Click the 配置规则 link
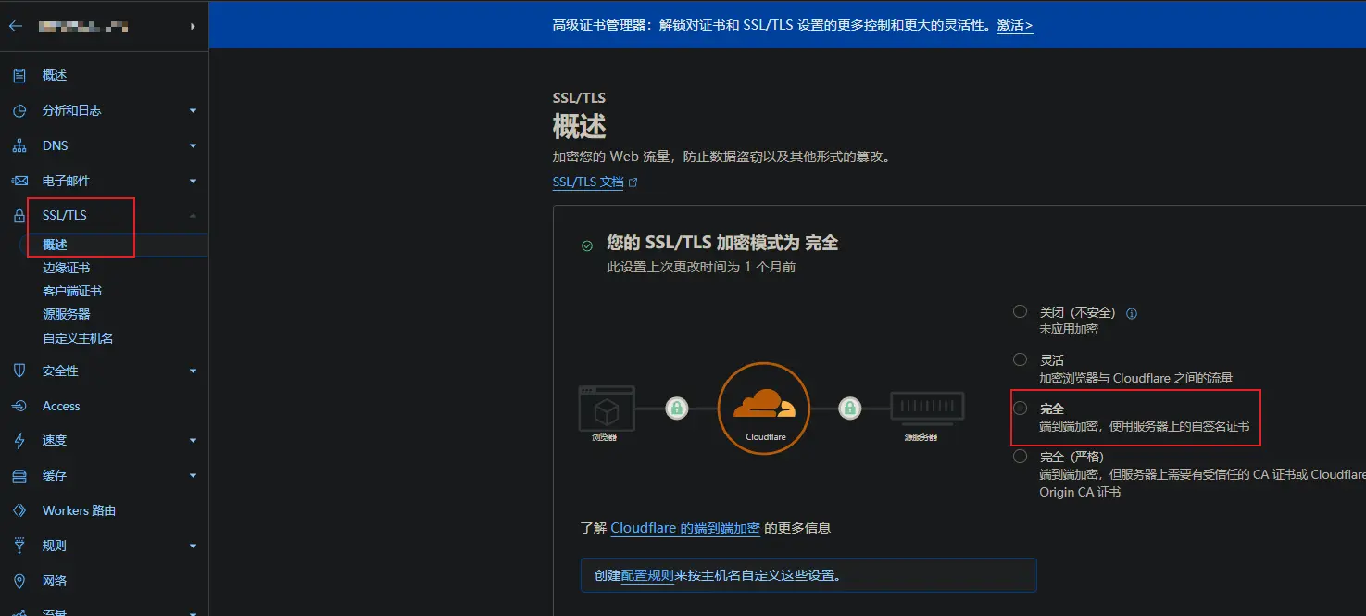 coord(647,575)
